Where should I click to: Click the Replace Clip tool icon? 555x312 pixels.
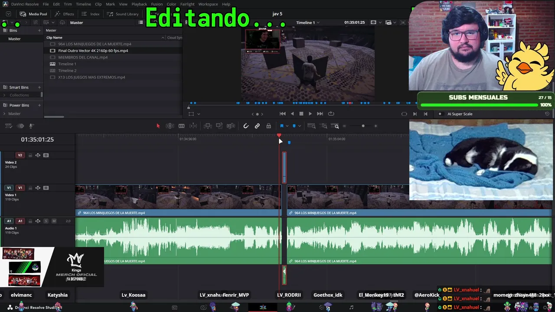(x=231, y=126)
